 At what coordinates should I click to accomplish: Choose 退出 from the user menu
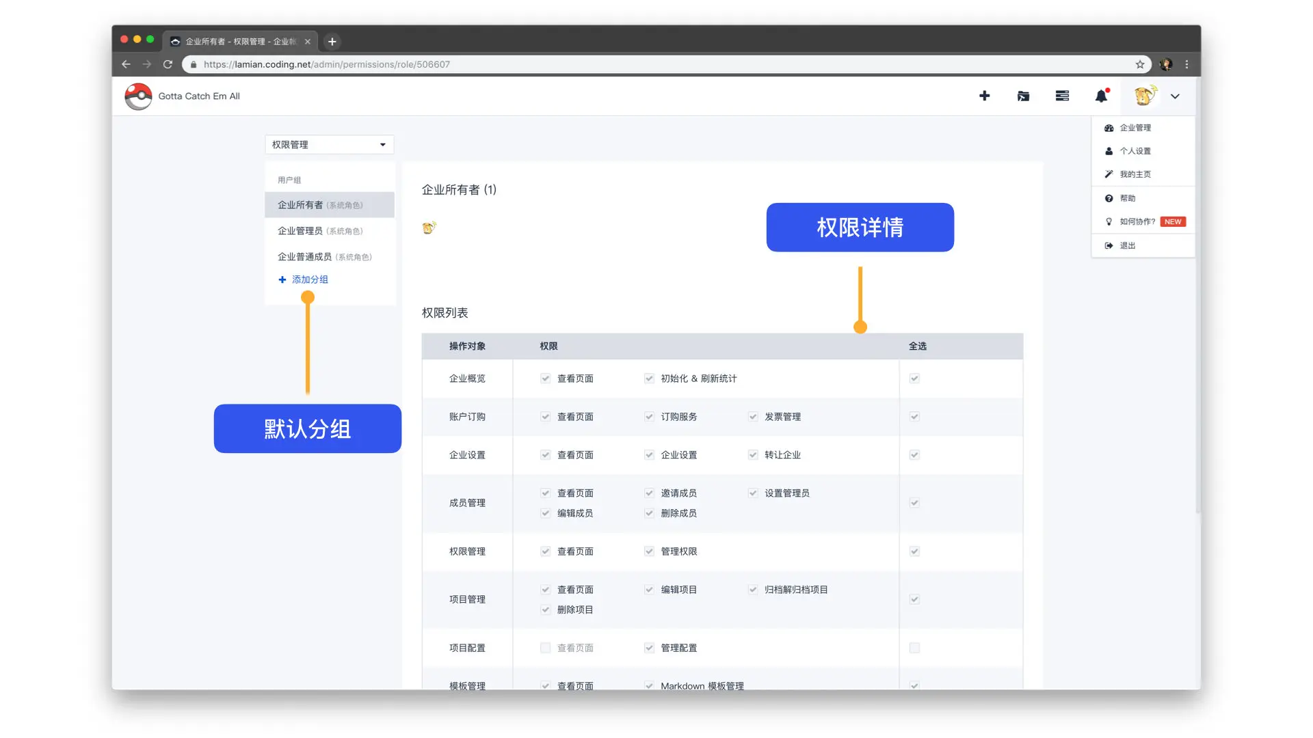click(x=1127, y=245)
